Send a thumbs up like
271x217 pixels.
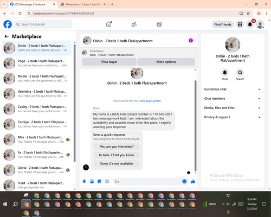[193, 181]
